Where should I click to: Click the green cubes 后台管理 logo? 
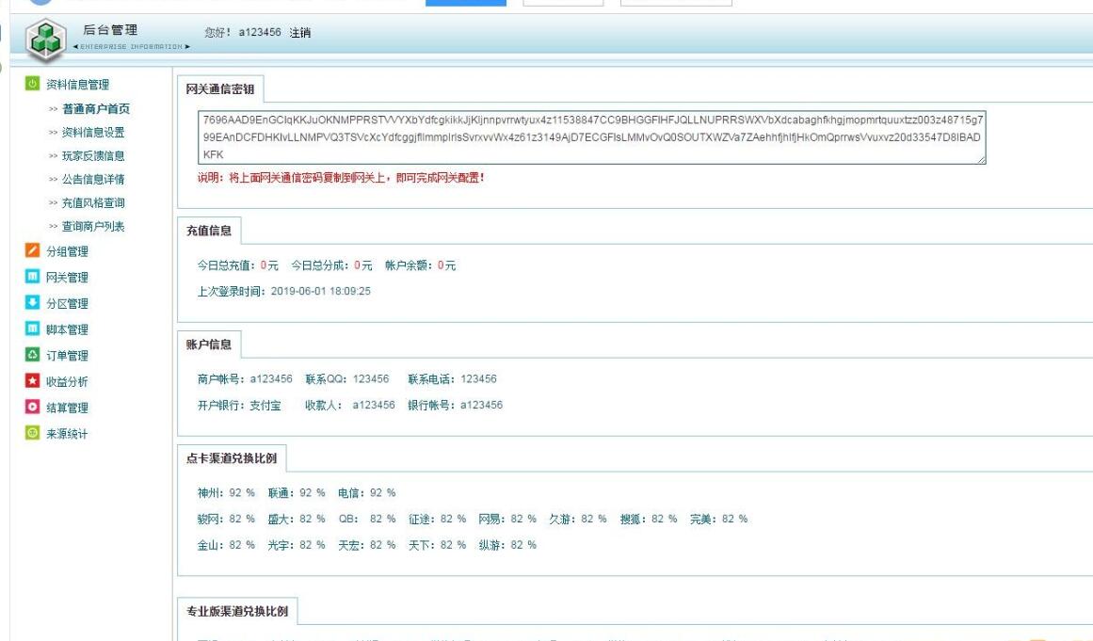click(x=43, y=40)
